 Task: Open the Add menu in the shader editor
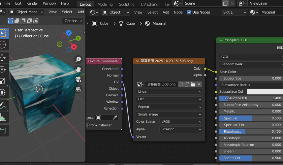[x=166, y=12]
